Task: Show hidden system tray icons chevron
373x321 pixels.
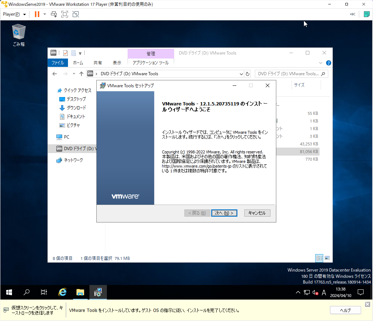Action: click(x=298, y=292)
